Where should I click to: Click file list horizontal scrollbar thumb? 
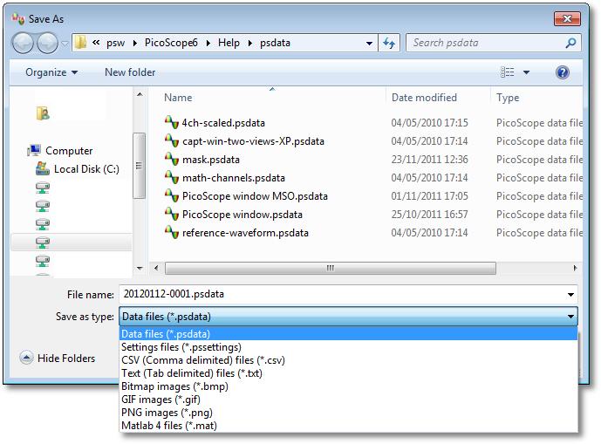(331, 268)
